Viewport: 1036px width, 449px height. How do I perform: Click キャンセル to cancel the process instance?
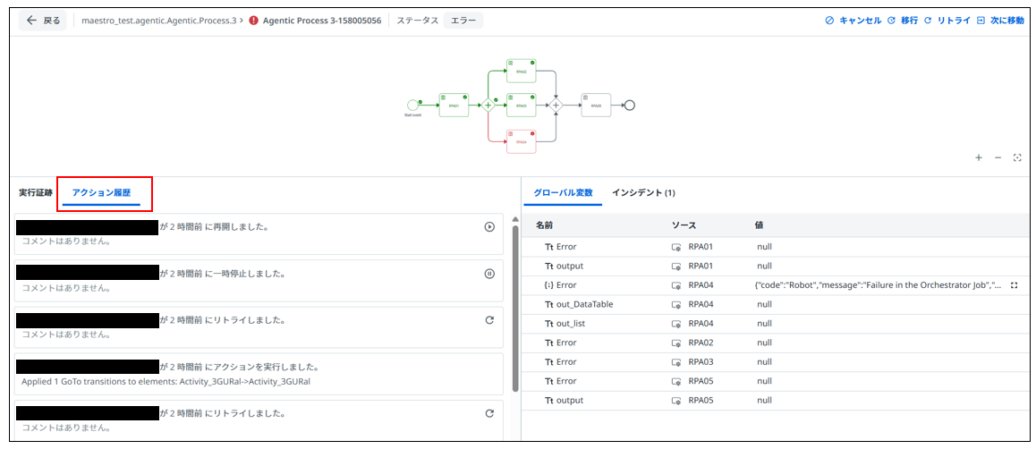coord(853,20)
